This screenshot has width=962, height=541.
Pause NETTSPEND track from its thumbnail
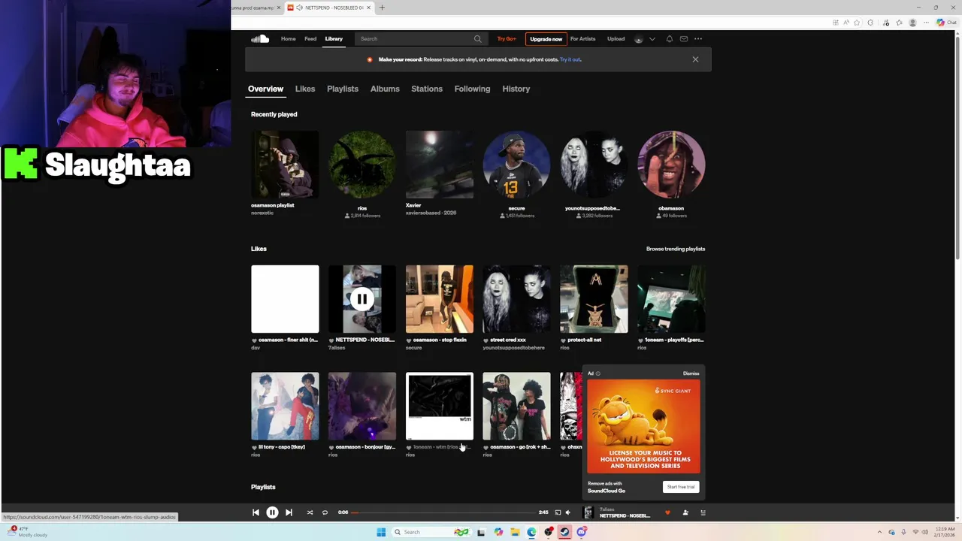[x=362, y=299]
